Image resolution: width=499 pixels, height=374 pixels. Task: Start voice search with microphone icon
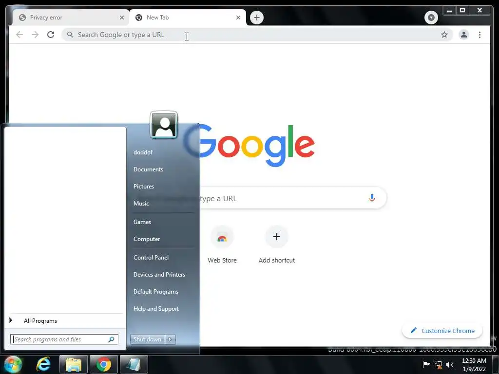[372, 198]
